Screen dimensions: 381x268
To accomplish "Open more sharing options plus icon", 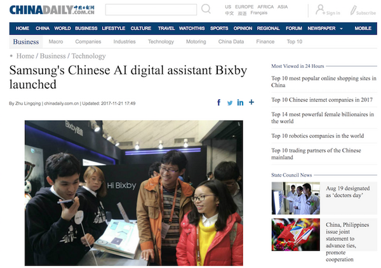I will point(251,103).
